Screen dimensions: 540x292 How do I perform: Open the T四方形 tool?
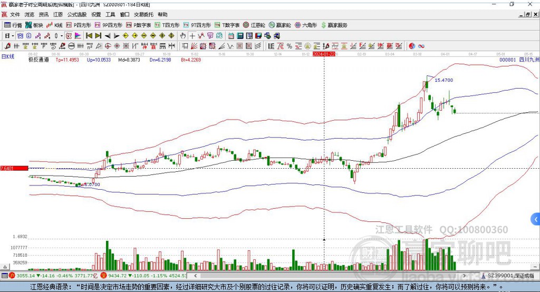tap(167, 25)
